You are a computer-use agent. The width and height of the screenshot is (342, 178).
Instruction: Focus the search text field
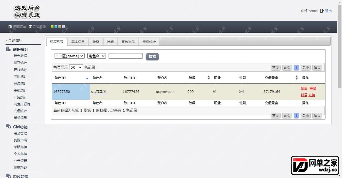coord(126,56)
